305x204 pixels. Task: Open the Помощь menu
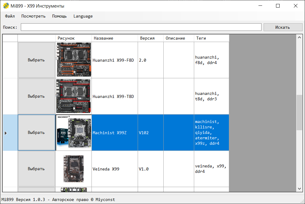(59, 16)
